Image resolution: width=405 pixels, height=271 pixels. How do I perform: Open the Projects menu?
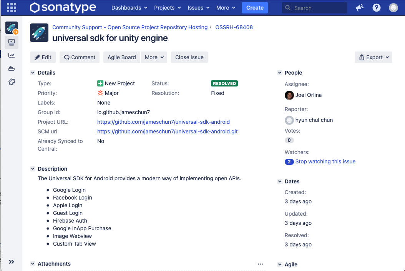(x=168, y=8)
